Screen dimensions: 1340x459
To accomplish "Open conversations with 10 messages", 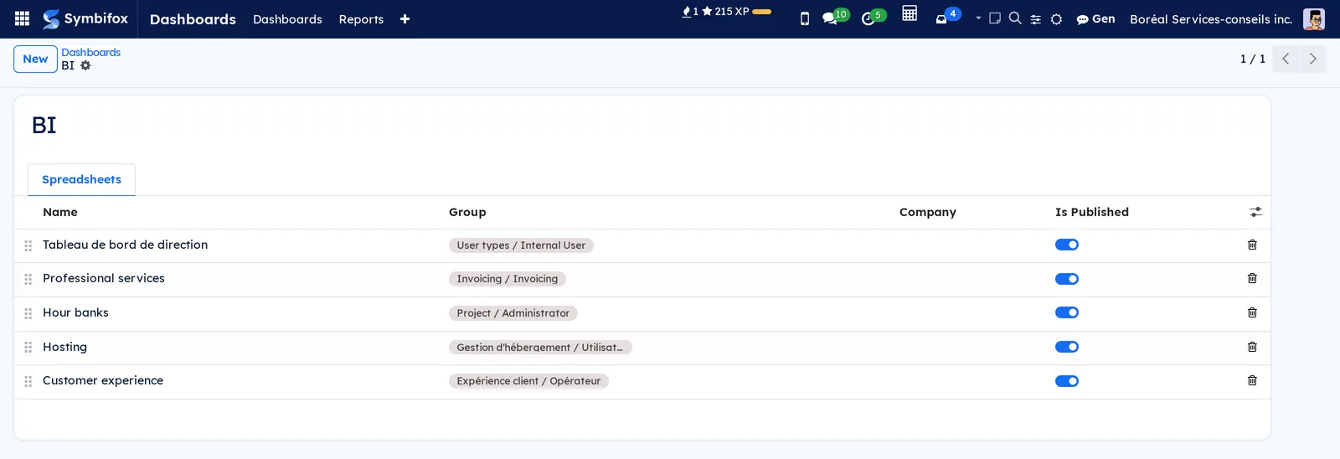I will pos(835,17).
